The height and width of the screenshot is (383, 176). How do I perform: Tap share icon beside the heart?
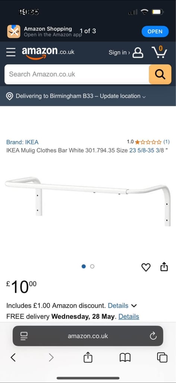coord(164,267)
